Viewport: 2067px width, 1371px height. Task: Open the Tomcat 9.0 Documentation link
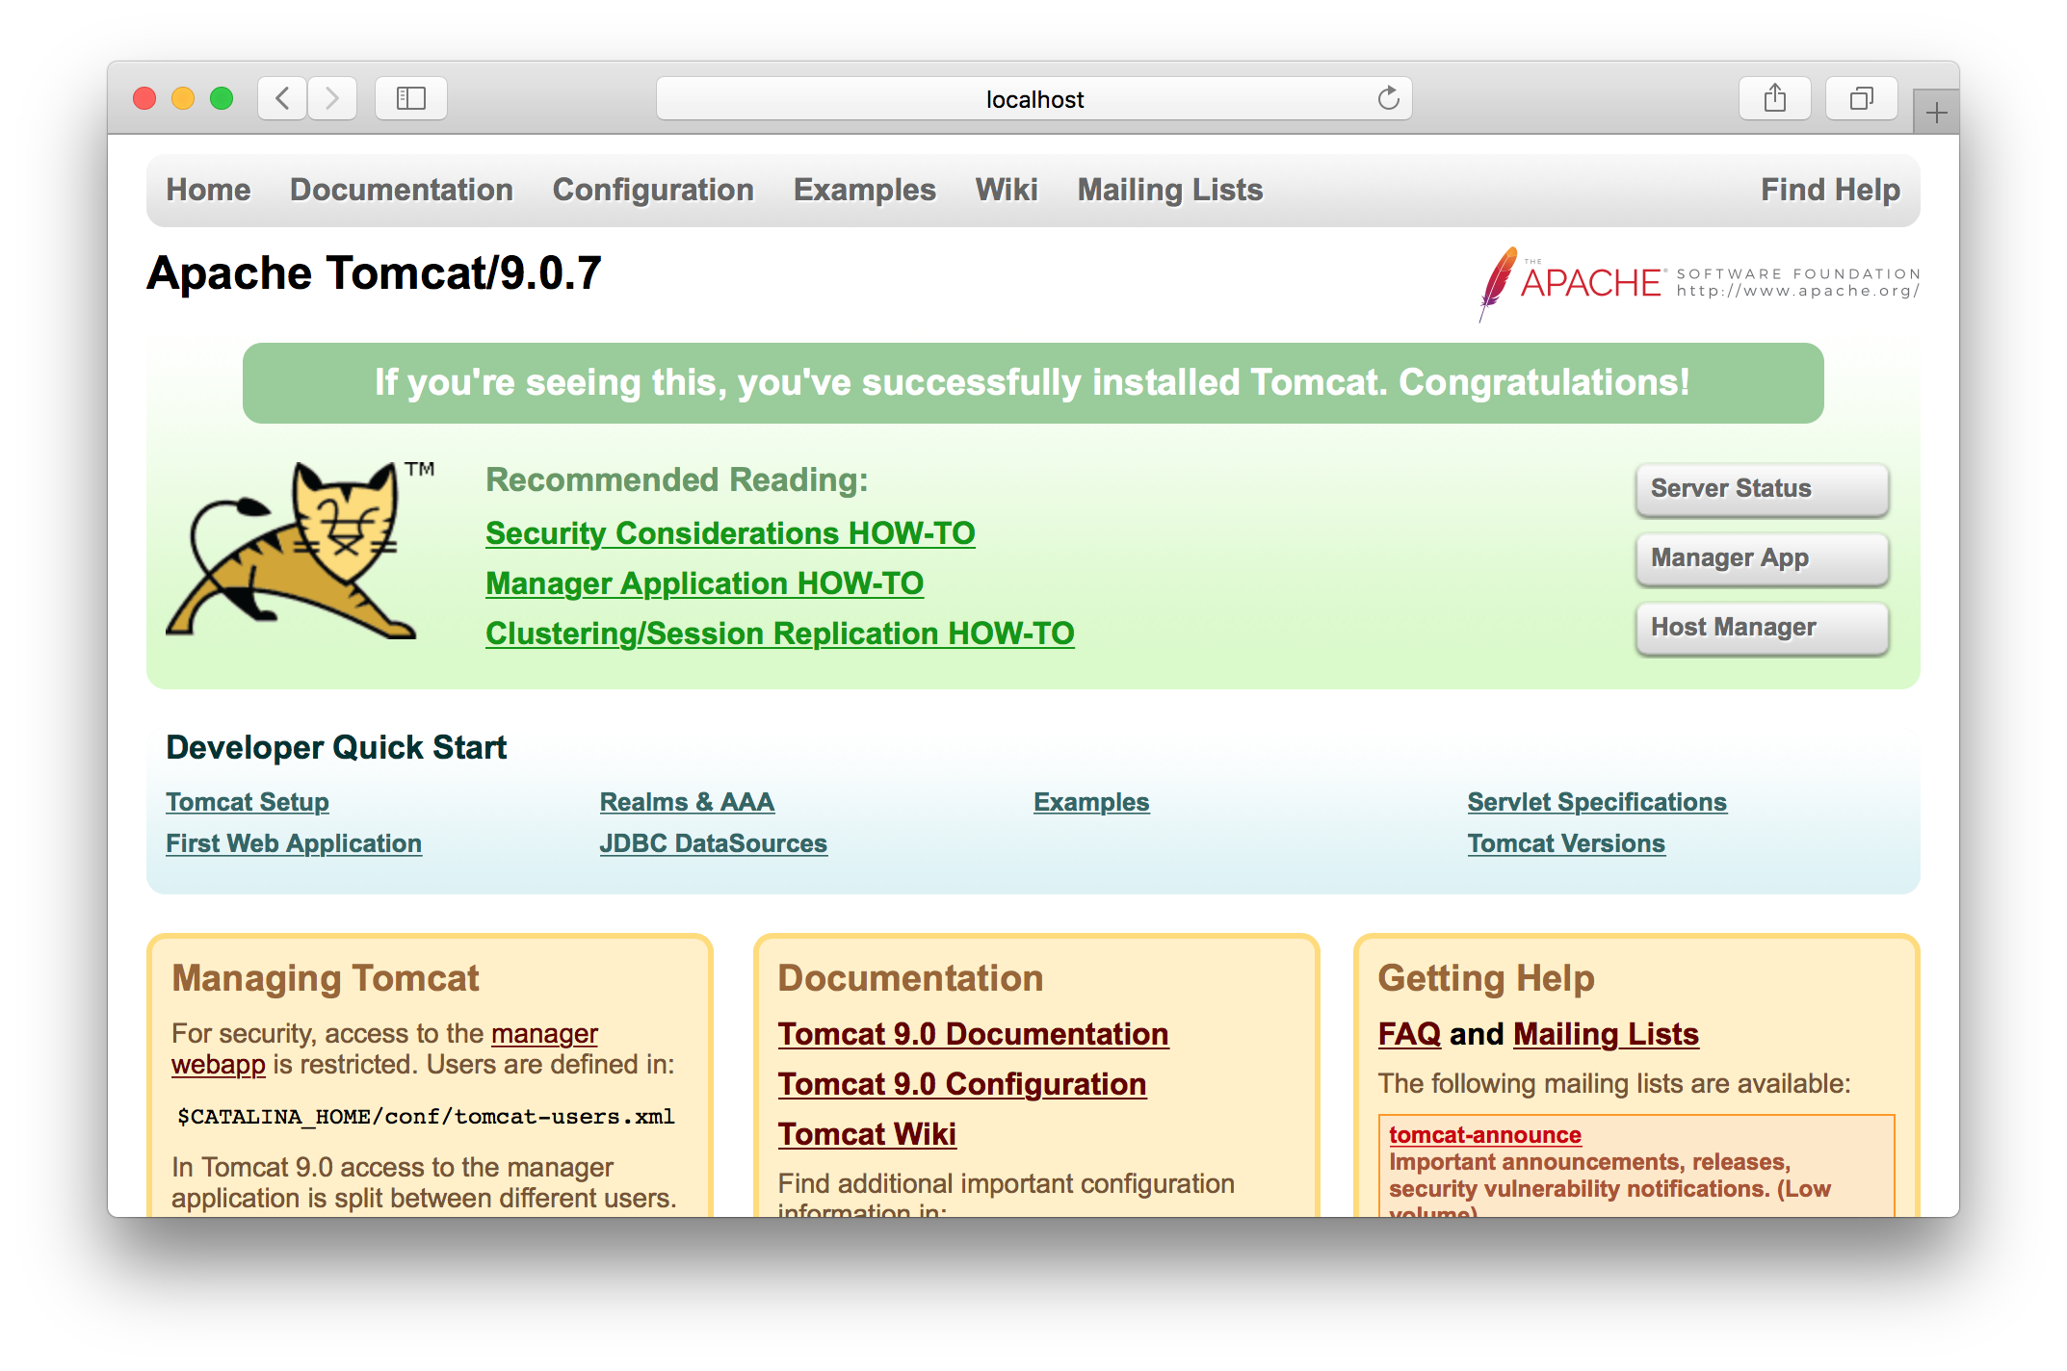tap(973, 1034)
